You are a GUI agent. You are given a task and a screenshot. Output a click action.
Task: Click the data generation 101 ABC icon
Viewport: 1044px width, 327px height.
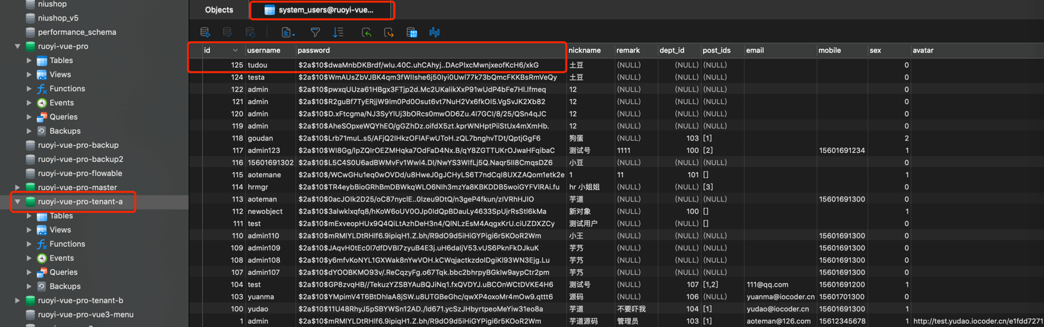(412, 32)
